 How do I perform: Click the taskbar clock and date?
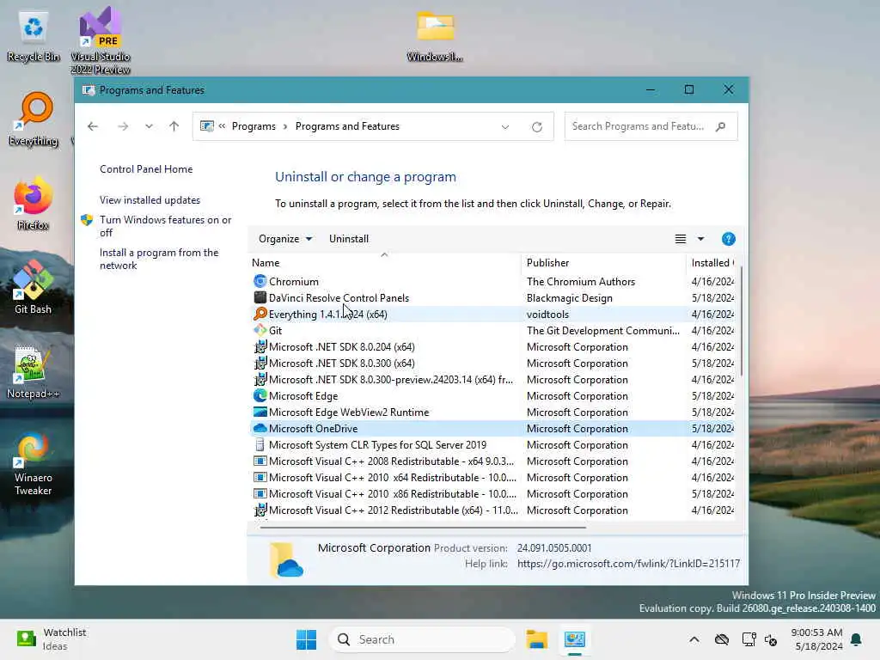(x=816, y=639)
